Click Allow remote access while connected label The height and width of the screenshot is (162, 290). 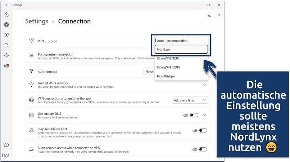pyautogui.click(x=69, y=148)
